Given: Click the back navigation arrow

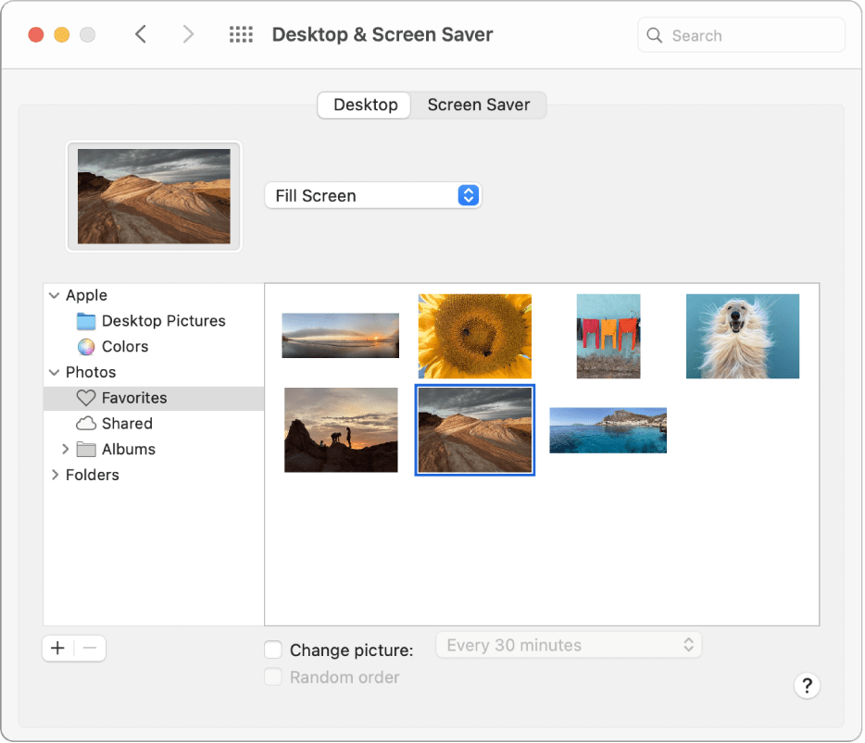Looking at the screenshot, I should pos(140,34).
